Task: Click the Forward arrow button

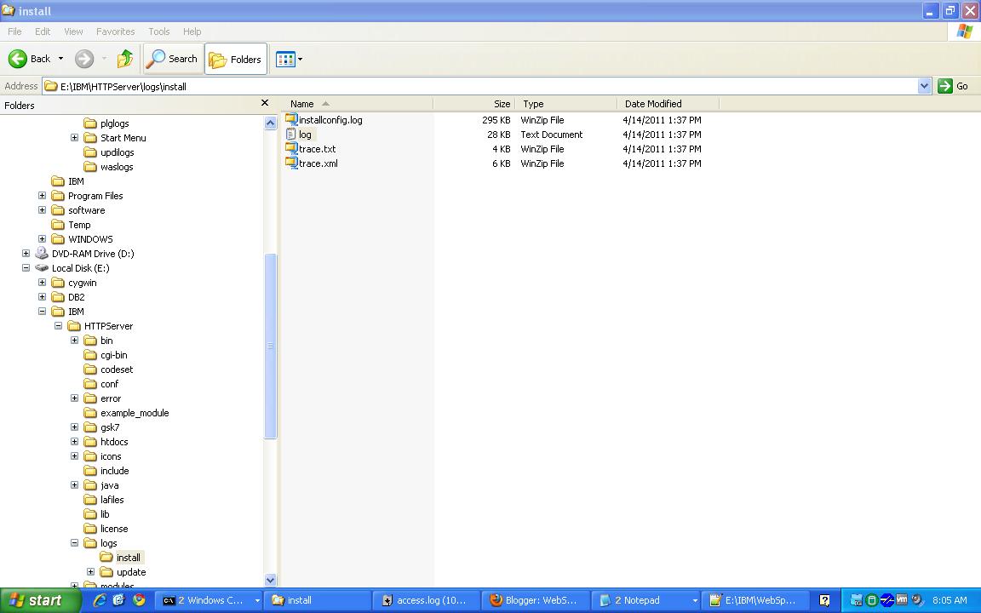Action: (x=83, y=59)
